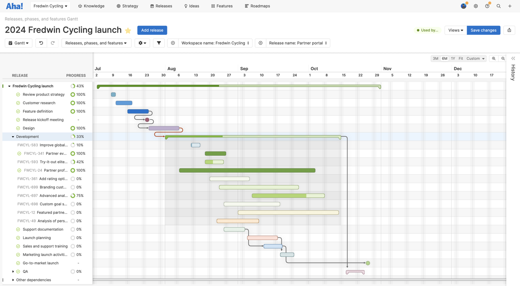Toggle the Review product strategy check circle
Screen dimensions: 520x286
tap(18, 95)
